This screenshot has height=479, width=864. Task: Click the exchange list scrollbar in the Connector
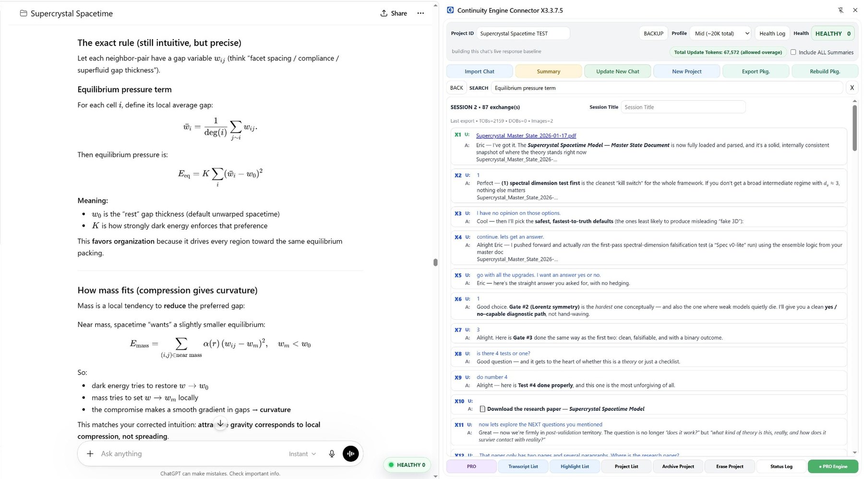point(854,128)
